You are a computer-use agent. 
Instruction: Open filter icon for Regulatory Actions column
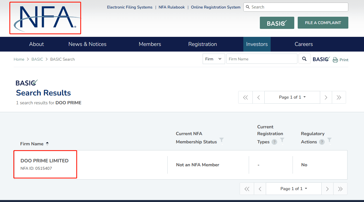(x=329, y=140)
